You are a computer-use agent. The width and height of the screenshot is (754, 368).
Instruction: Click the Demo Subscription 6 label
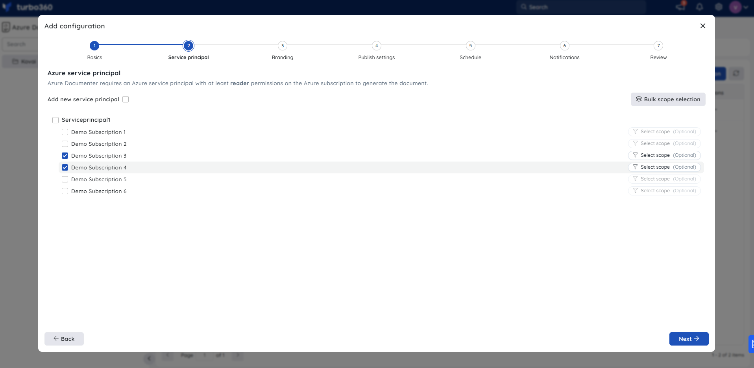pos(99,191)
